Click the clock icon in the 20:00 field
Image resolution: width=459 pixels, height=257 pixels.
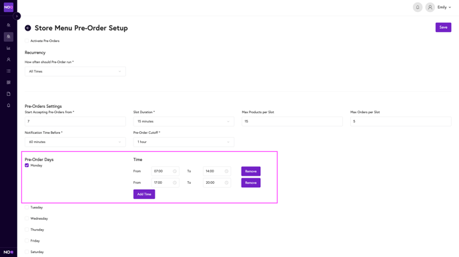click(226, 182)
